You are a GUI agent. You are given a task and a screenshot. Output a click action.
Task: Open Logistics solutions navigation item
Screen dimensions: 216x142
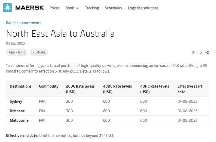[x=143, y=8]
